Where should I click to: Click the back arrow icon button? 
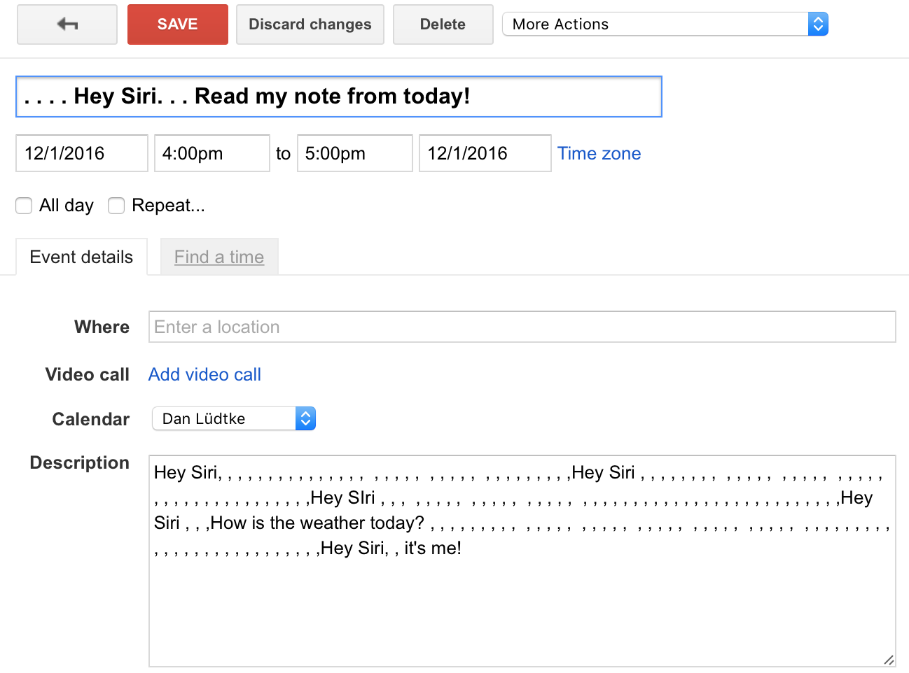(x=67, y=24)
